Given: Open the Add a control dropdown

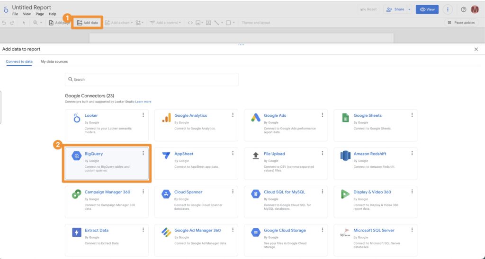Looking at the screenshot, I should click(165, 23).
